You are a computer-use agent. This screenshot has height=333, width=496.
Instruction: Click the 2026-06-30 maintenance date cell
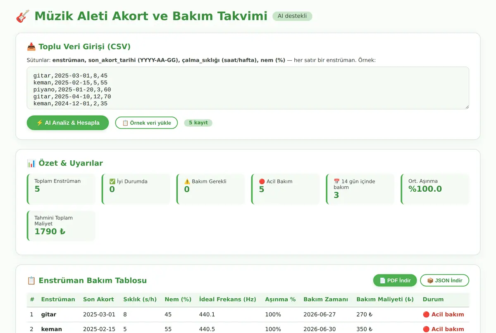[320, 329]
